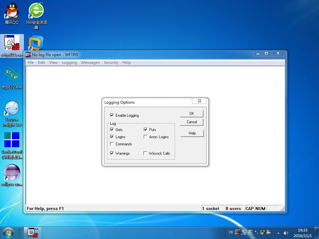319x239 pixels.
Task: Click the NUM indicator in status bar
Action: point(260,209)
